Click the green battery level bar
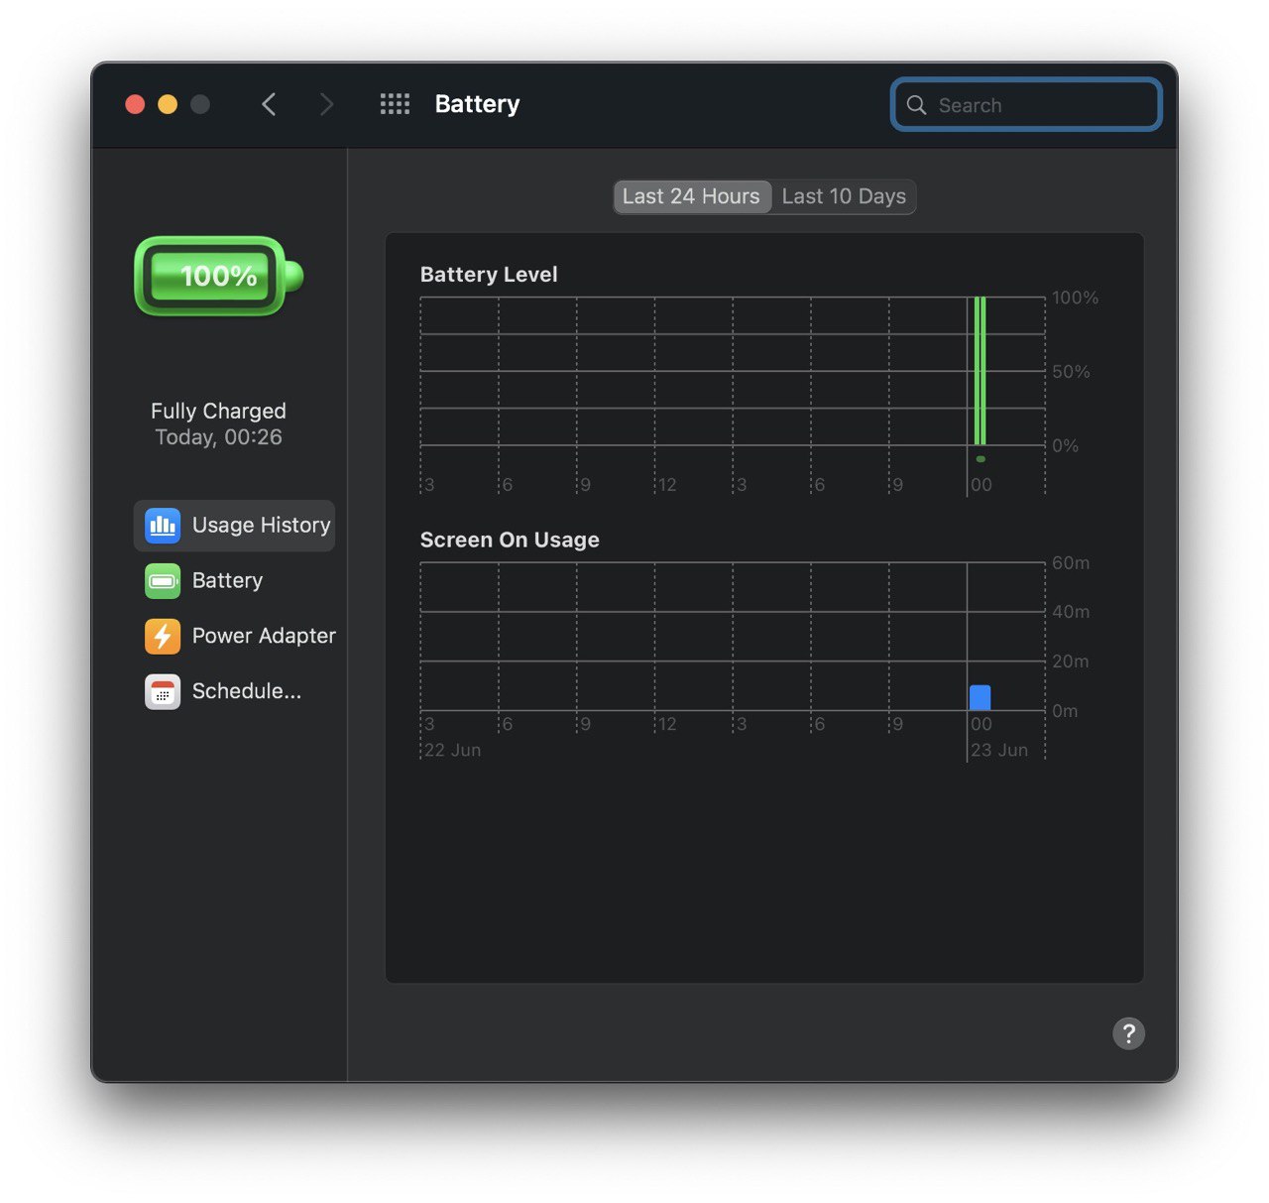The image size is (1269, 1203). [980, 371]
